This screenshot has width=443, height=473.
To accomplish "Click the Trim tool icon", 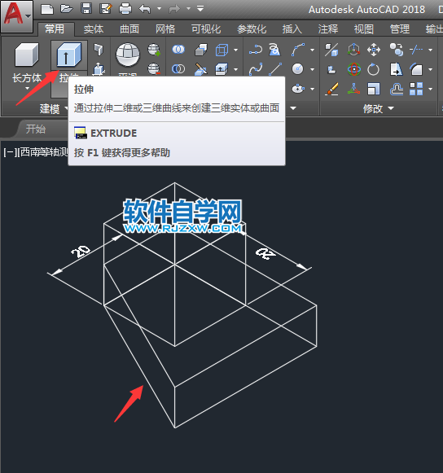I will (x=416, y=50).
